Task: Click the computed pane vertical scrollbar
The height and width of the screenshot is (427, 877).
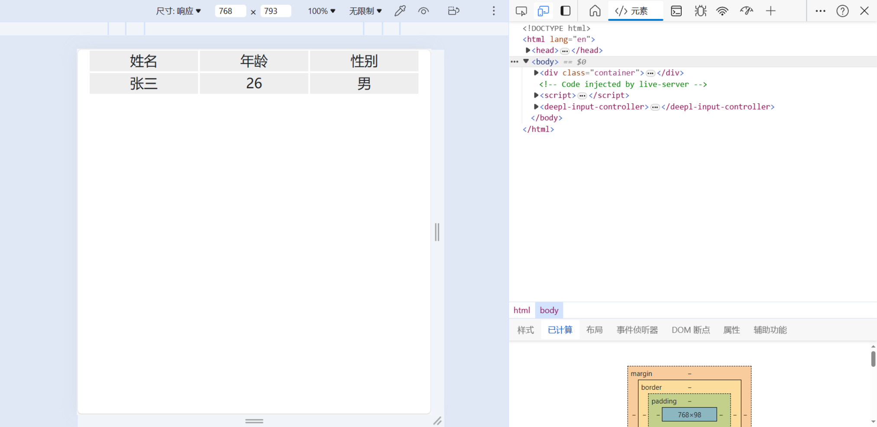Action: pos(873,359)
